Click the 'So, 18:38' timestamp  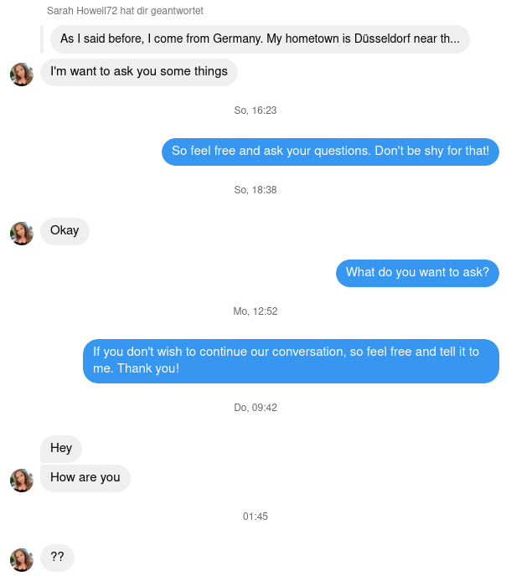(256, 190)
